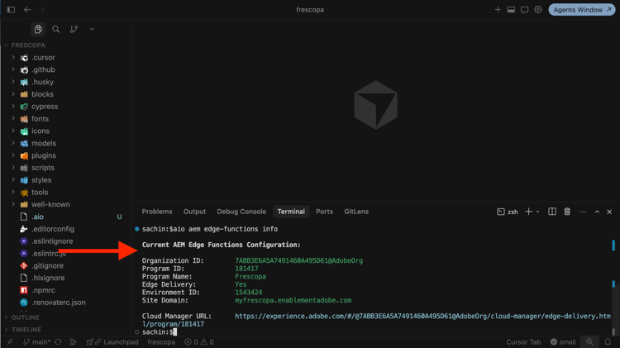
Task: Select the tools folder row
Action: 65,193
